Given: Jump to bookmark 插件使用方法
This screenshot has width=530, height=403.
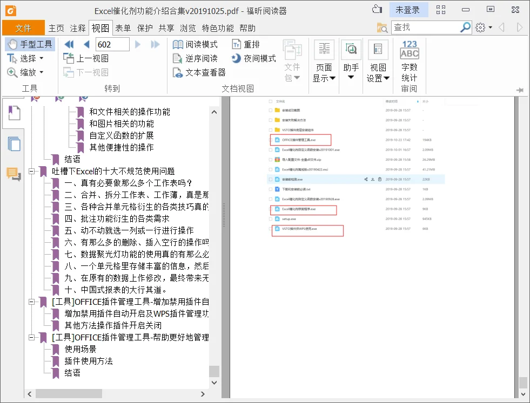Looking at the screenshot, I should coord(89,361).
